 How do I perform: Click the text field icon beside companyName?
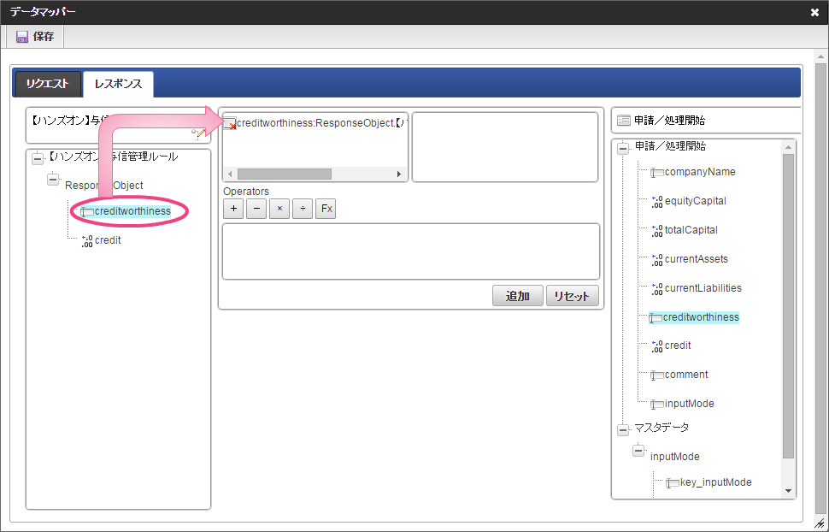657,173
